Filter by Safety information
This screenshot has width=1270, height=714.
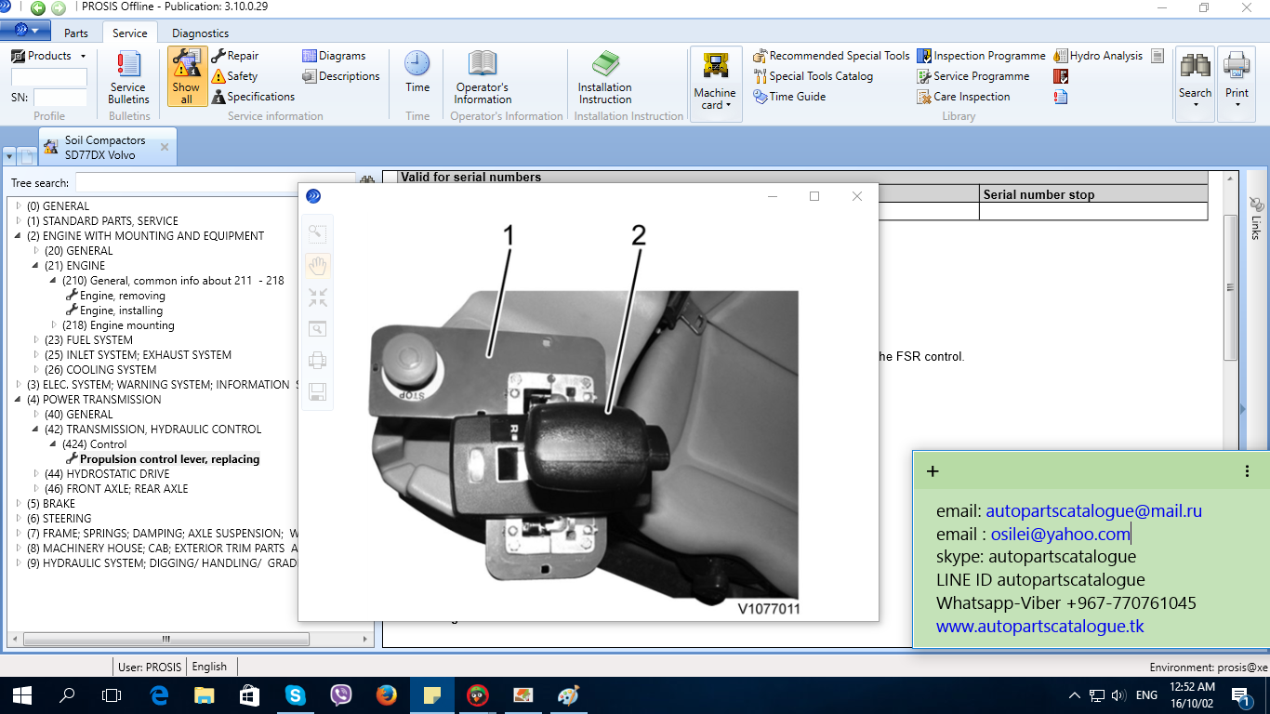[x=234, y=76]
